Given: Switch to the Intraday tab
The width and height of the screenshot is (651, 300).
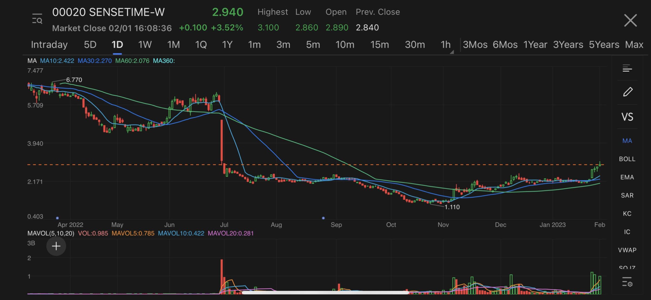Looking at the screenshot, I should pos(49,45).
